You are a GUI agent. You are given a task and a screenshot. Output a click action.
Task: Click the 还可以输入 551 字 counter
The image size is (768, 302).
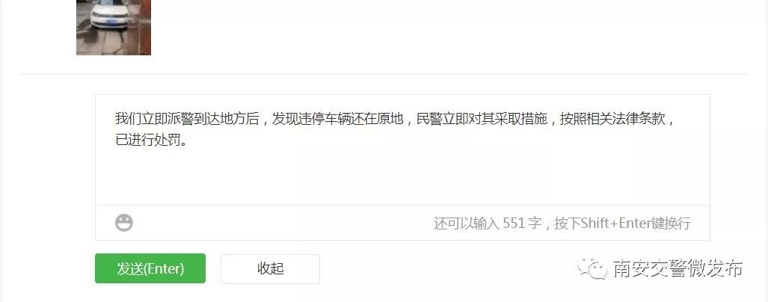[x=488, y=224]
